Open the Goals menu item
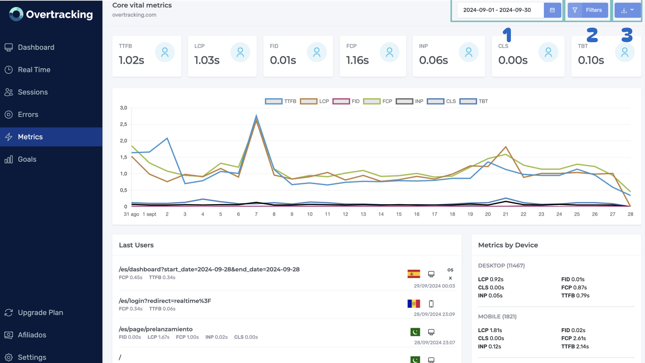The height and width of the screenshot is (363, 645). tap(51, 159)
